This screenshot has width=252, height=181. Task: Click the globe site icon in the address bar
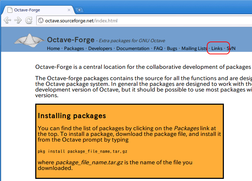tap(41, 21)
